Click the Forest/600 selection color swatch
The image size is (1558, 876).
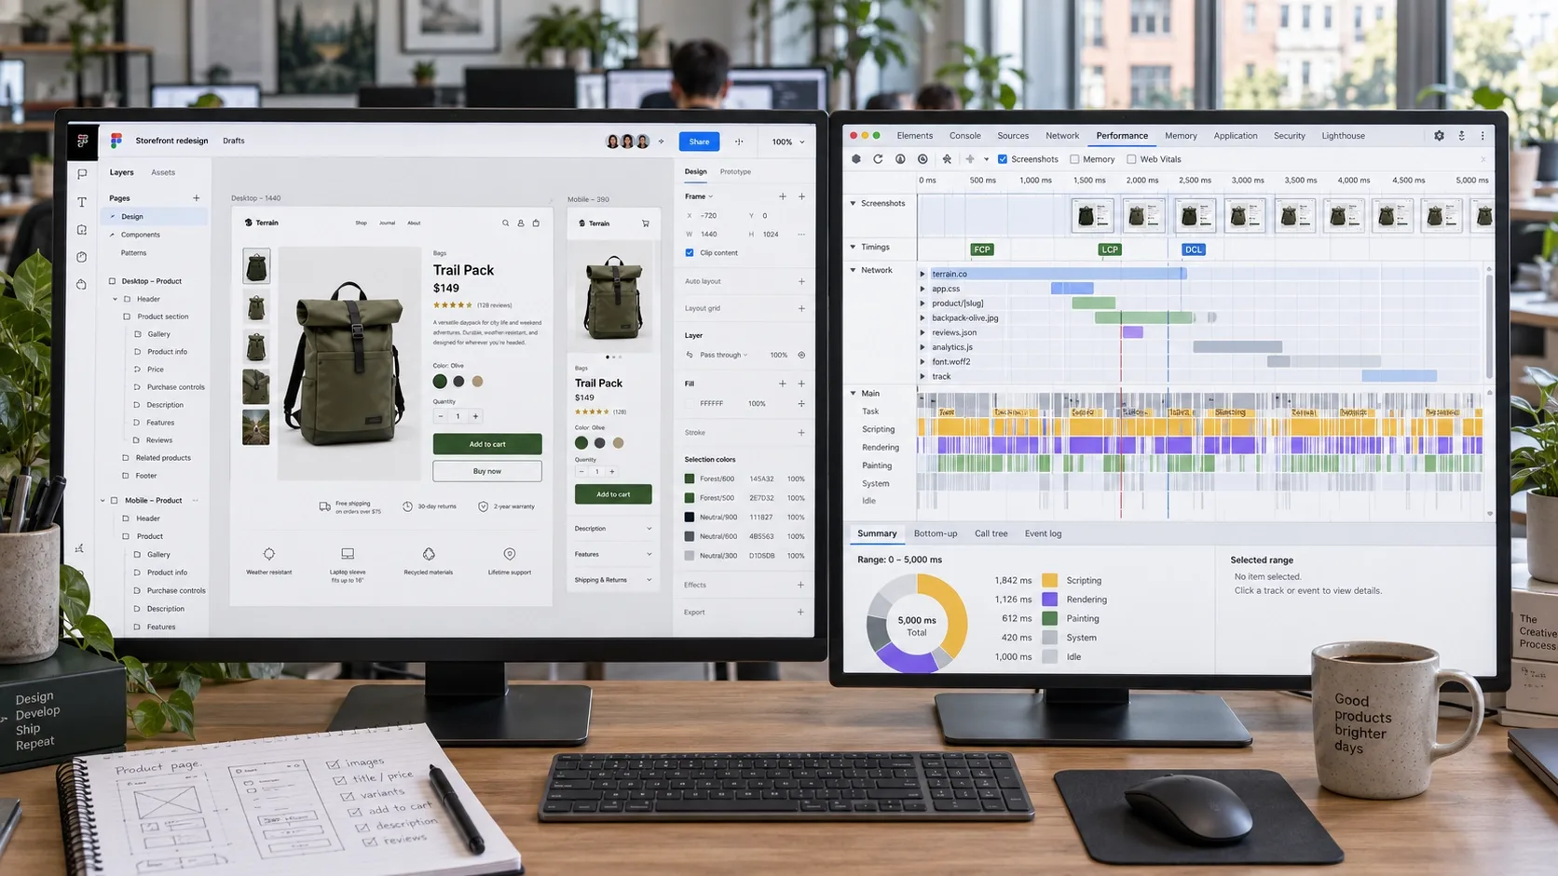click(x=690, y=479)
